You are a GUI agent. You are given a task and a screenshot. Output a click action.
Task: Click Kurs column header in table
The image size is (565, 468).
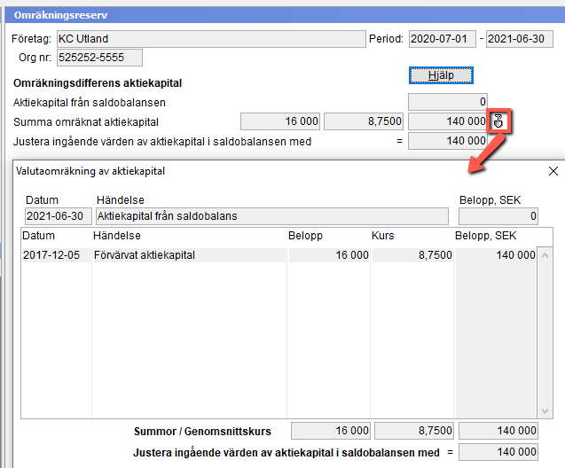click(x=382, y=236)
